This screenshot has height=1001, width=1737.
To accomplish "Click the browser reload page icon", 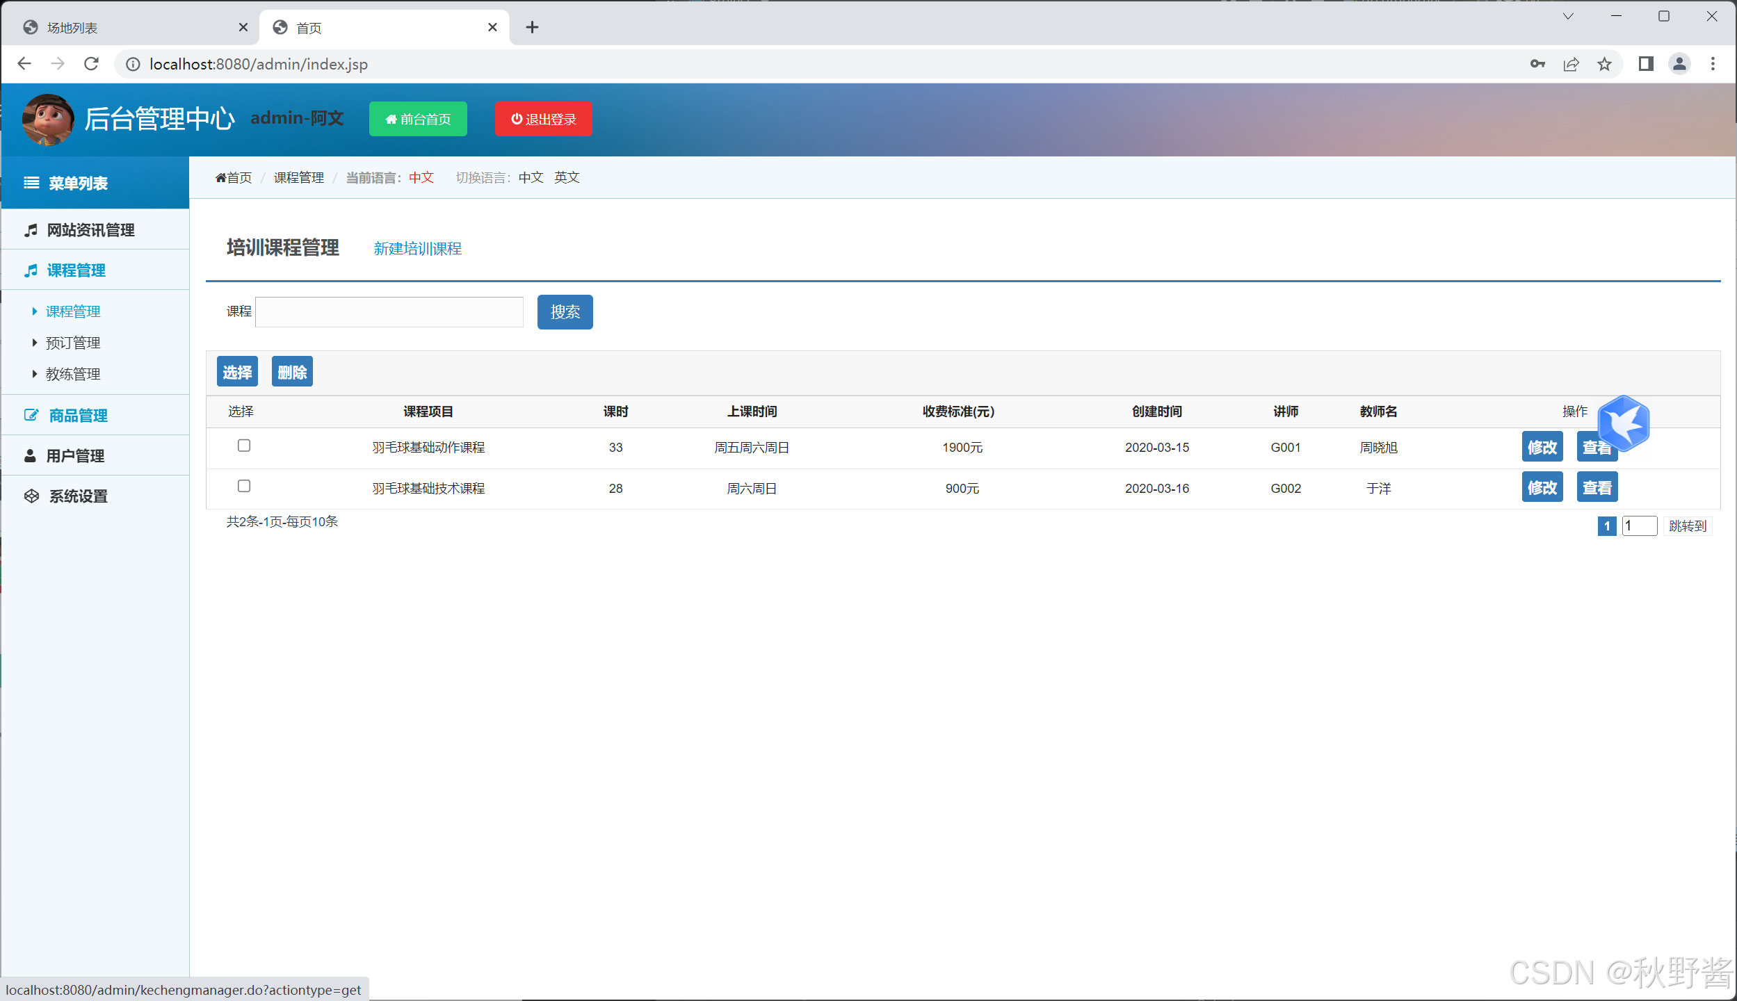I will point(91,64).
